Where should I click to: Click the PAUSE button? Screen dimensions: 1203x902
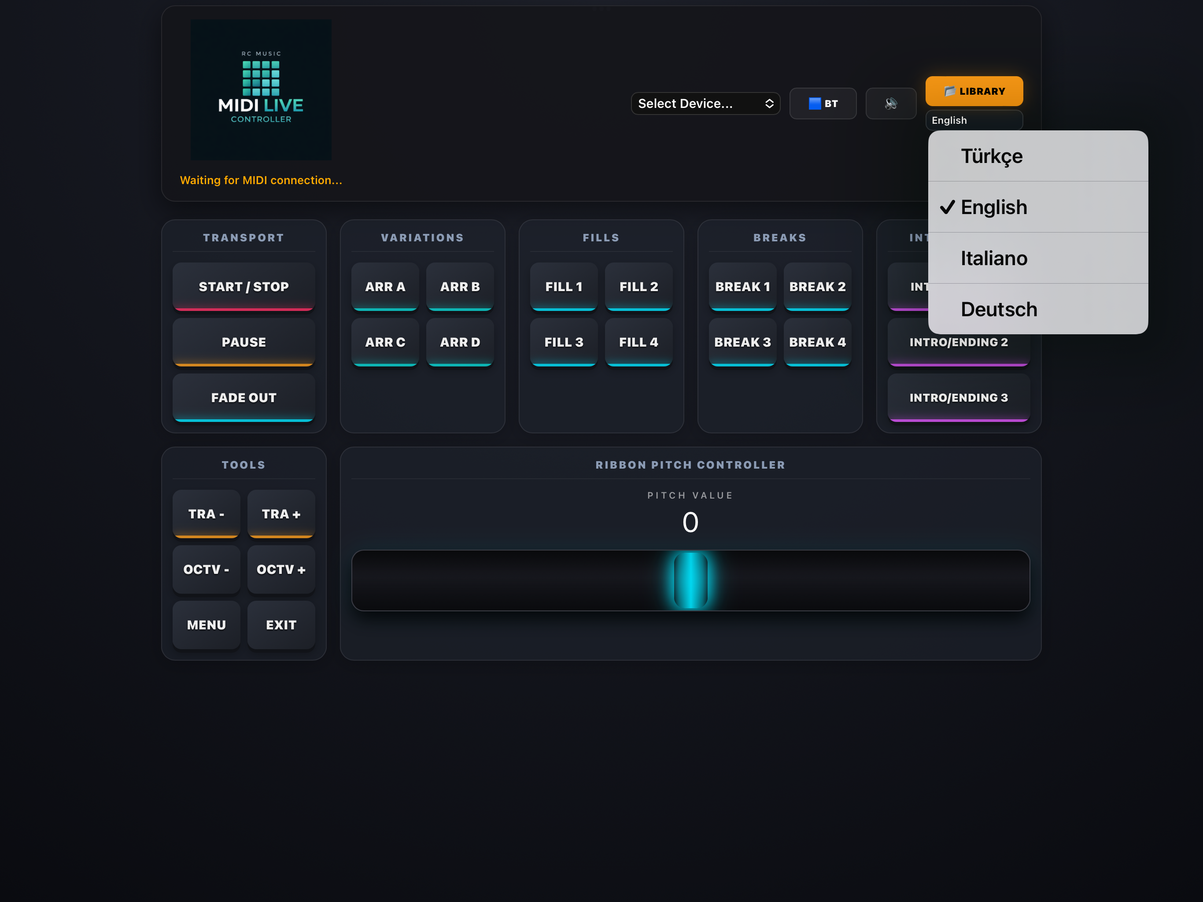click(244, 342)
